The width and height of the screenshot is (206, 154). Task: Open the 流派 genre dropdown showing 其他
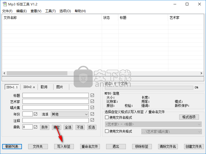[70, 114]
